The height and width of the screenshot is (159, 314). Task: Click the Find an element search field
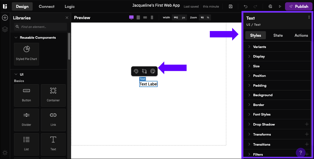(x=40, y=27)
